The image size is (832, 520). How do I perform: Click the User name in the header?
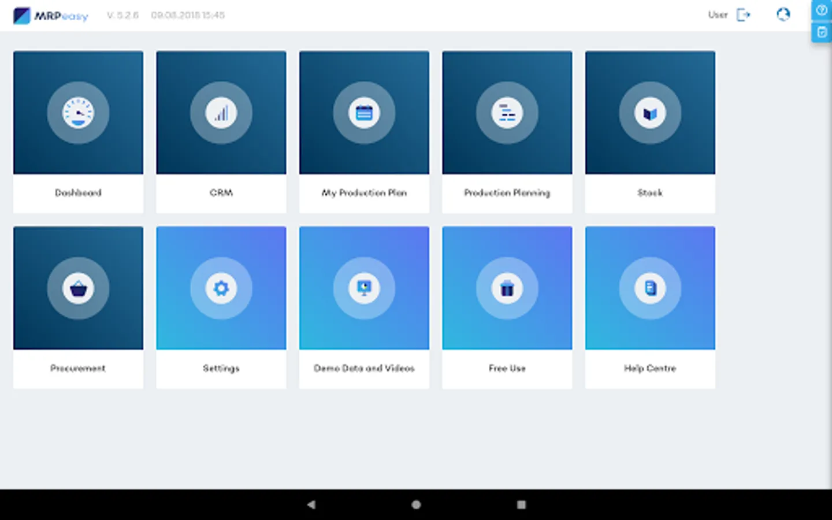(718, 15)
